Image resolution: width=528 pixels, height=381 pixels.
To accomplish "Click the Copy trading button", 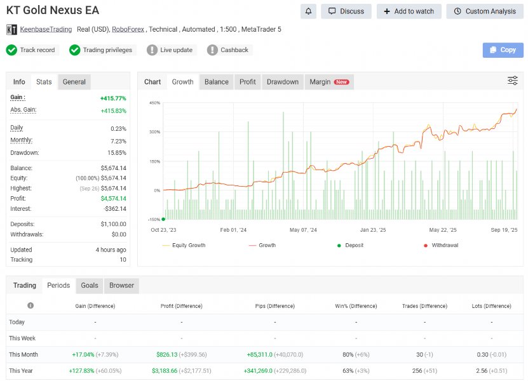I will [x=503, y=50].
